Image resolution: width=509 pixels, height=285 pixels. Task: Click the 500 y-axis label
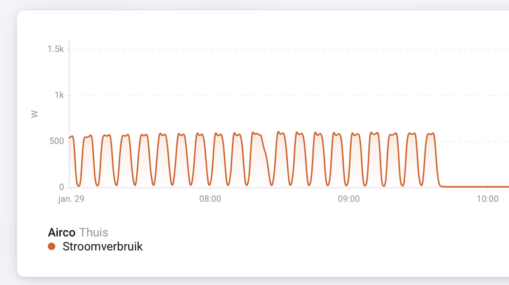tap(57, 141)
